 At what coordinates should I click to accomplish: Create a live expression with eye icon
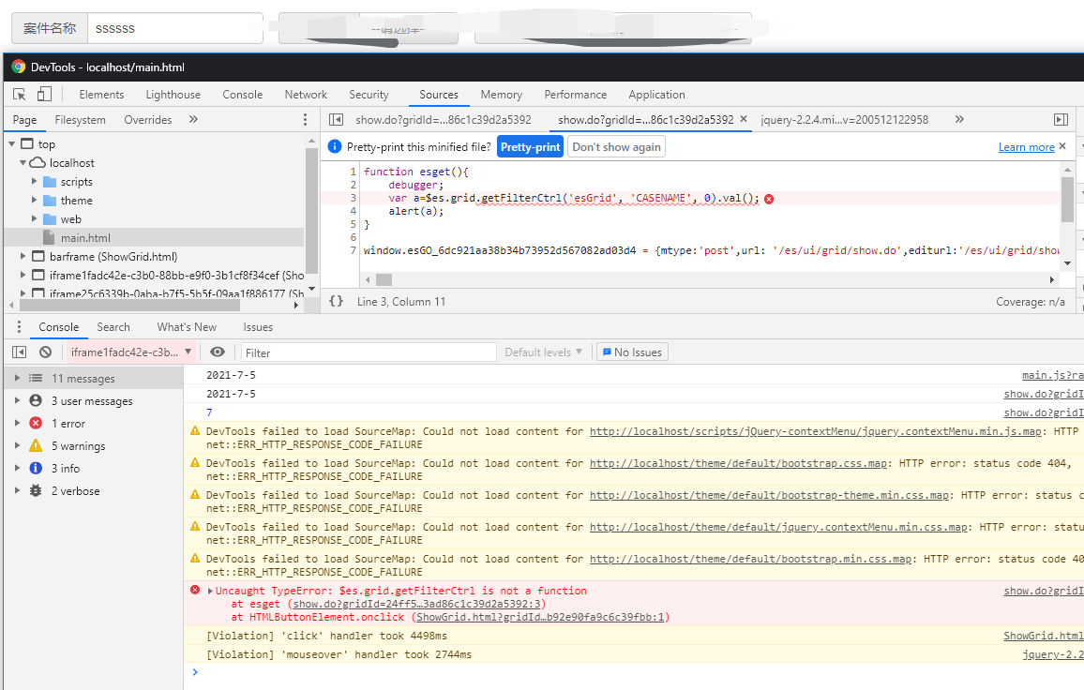click(217, 352)
